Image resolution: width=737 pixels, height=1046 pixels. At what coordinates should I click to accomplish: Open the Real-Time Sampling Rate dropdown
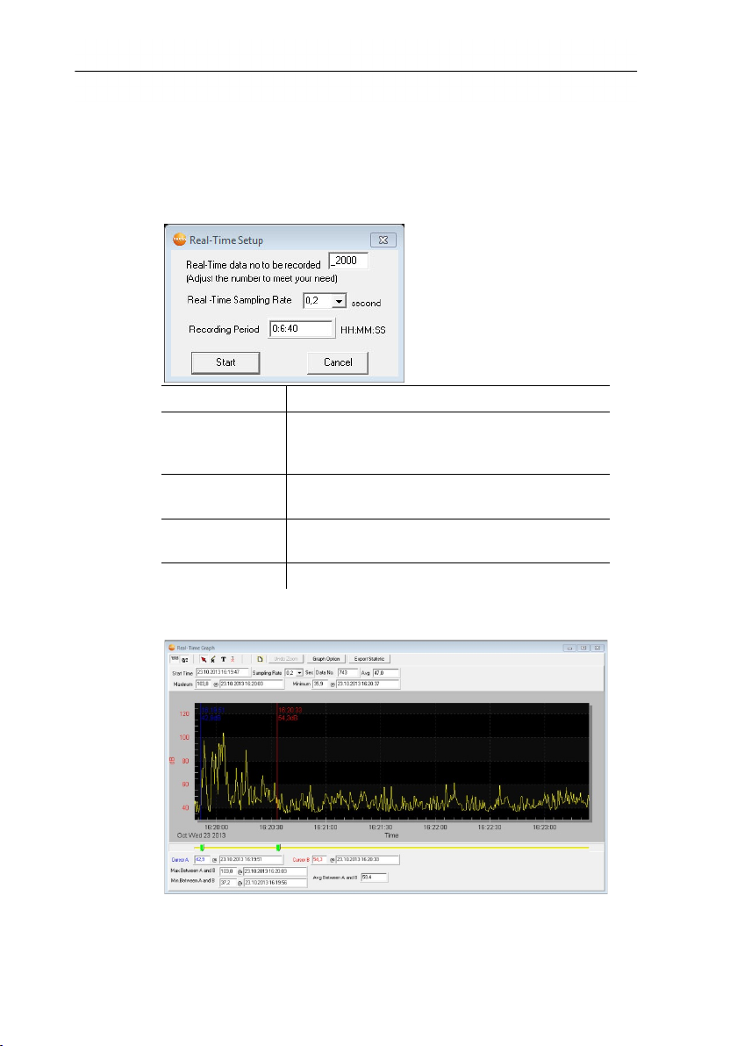point(339,301)
